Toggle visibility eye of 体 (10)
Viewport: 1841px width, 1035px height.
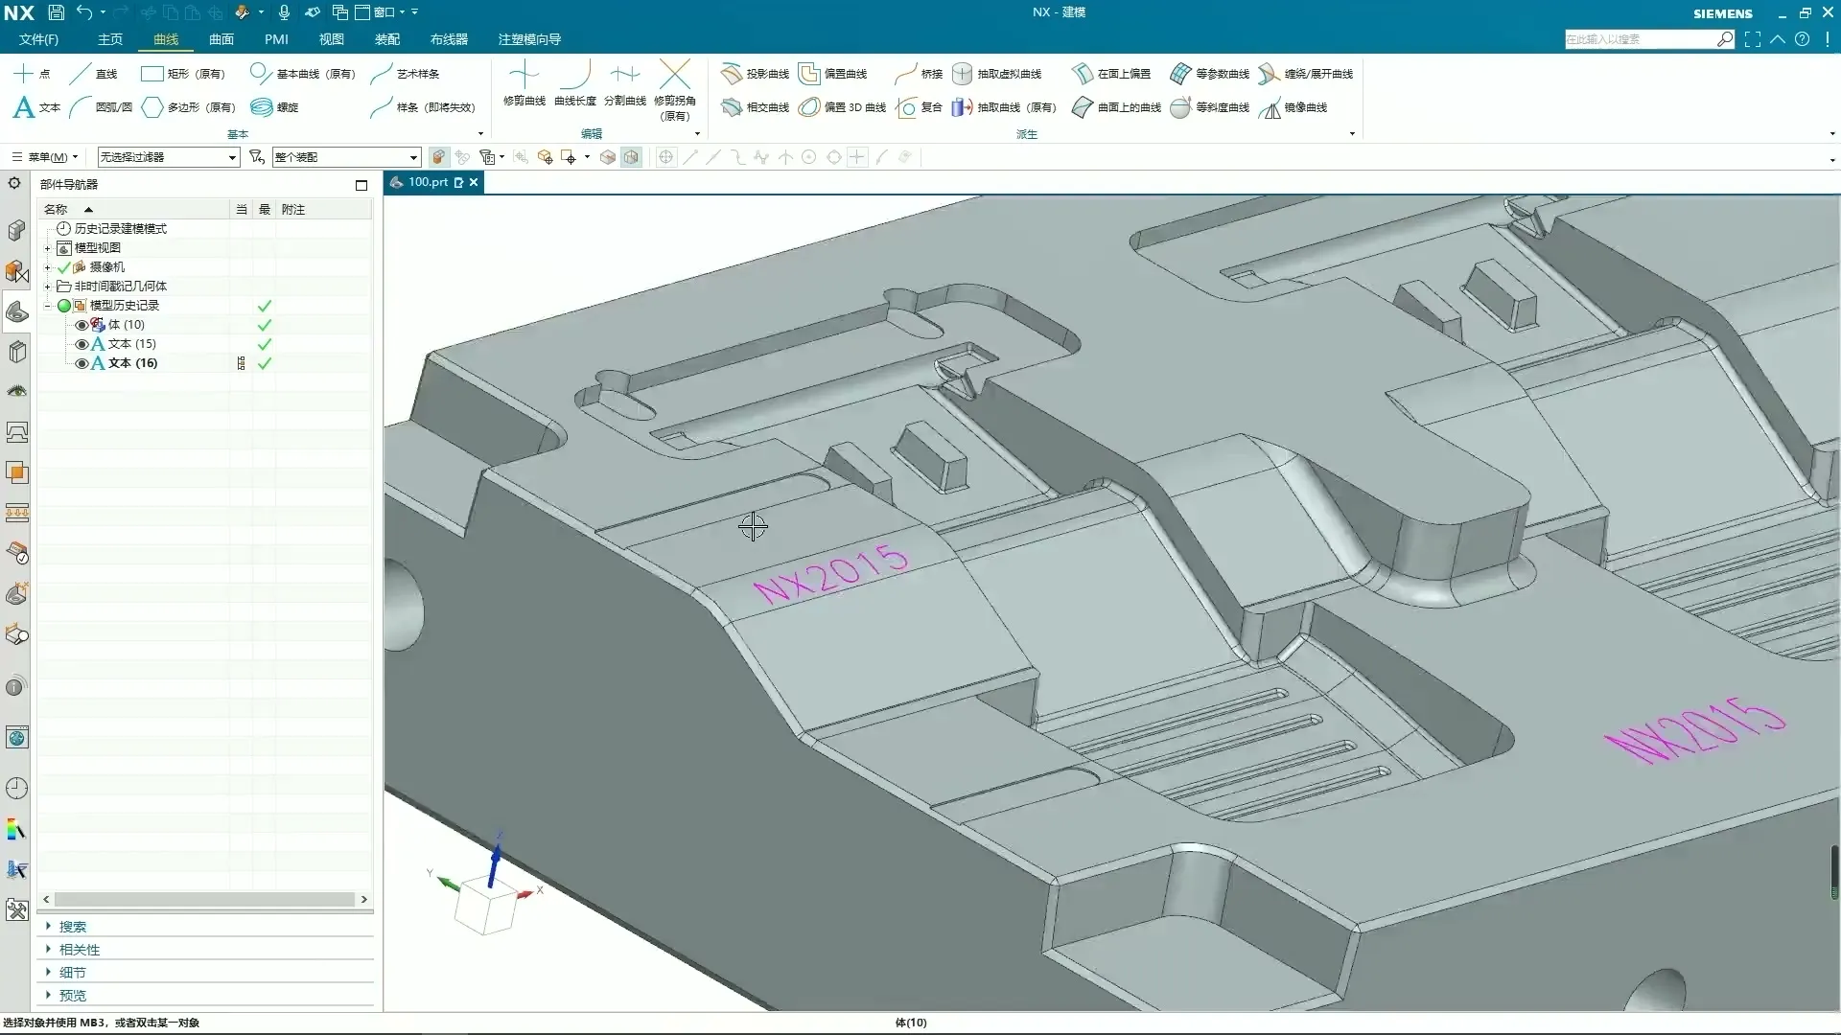(82, 325)
